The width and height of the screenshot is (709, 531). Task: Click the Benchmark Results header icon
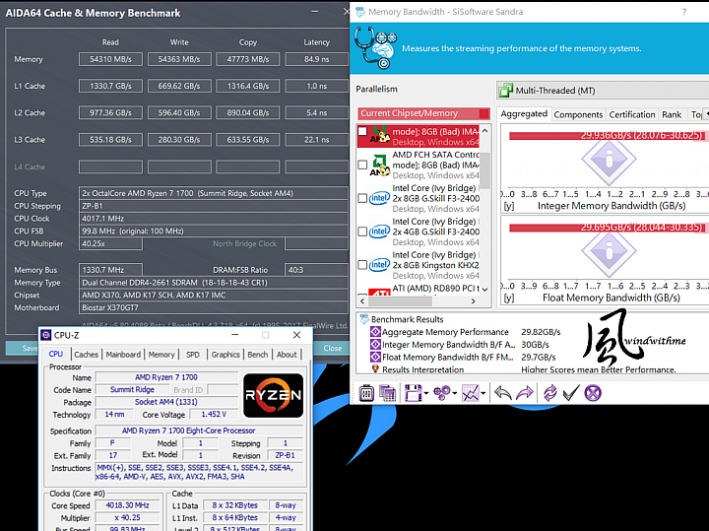pos(364,319)
